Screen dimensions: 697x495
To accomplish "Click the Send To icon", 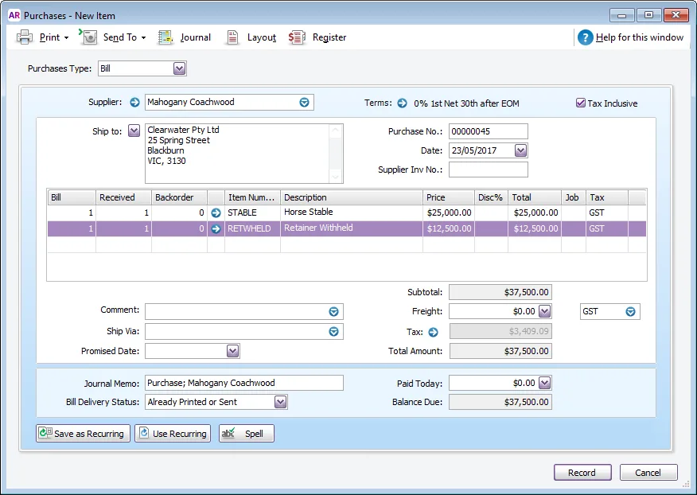I will [88, 37].
